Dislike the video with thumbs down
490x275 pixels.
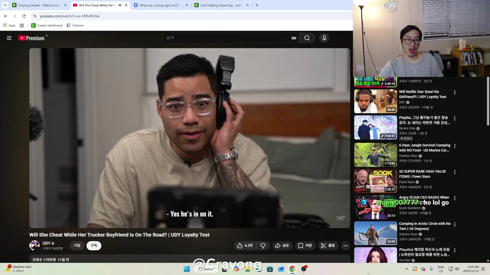click(263, 246)
